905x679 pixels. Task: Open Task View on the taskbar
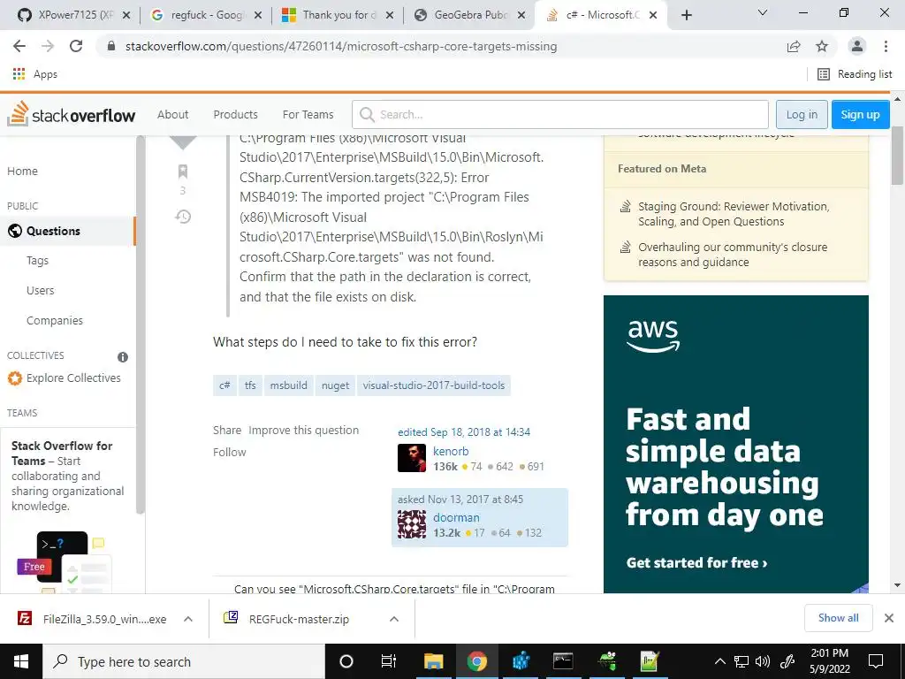click(x=389, y=661)
